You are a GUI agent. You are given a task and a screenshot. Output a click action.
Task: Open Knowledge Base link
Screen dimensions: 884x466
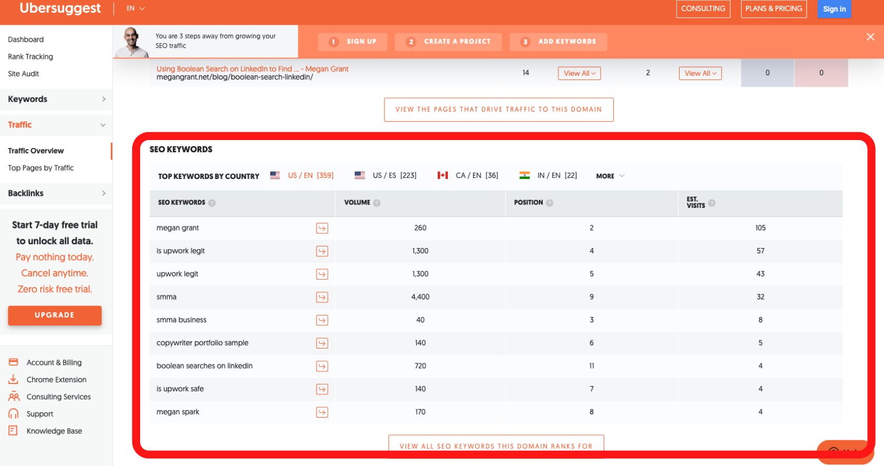point(54,431)
